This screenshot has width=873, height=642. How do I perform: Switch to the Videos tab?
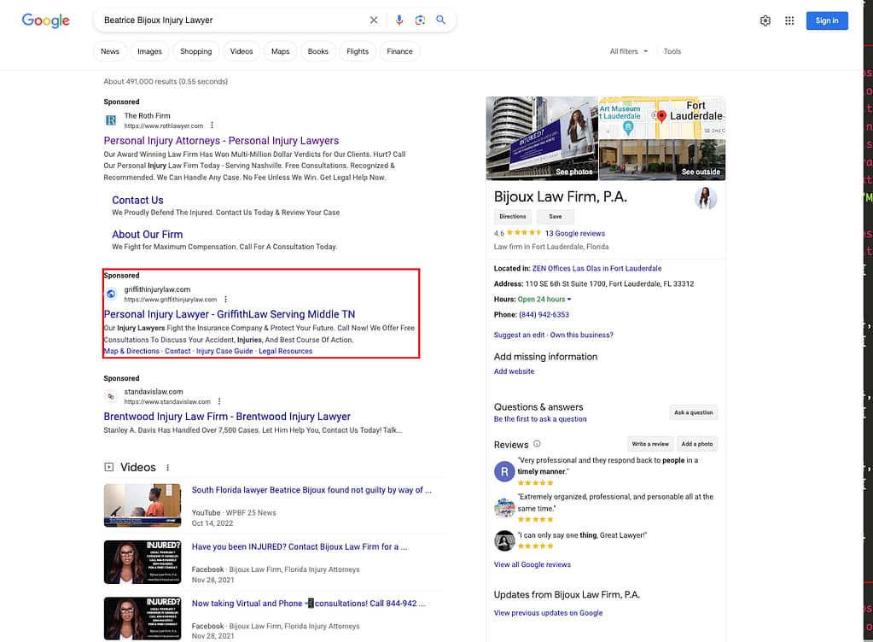tap(241, 51)
